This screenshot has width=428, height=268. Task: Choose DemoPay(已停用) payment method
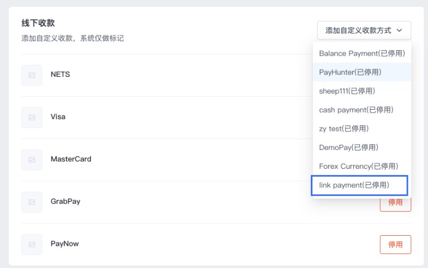pos(362,148)
